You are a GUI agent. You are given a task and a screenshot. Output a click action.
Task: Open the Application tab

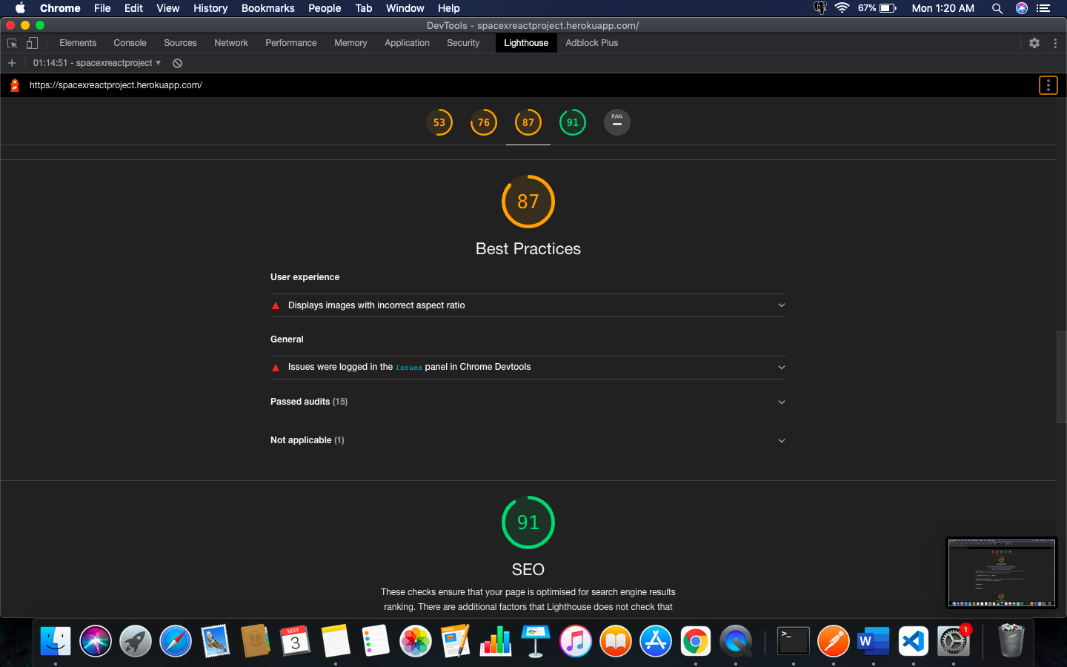pos(407,43)
